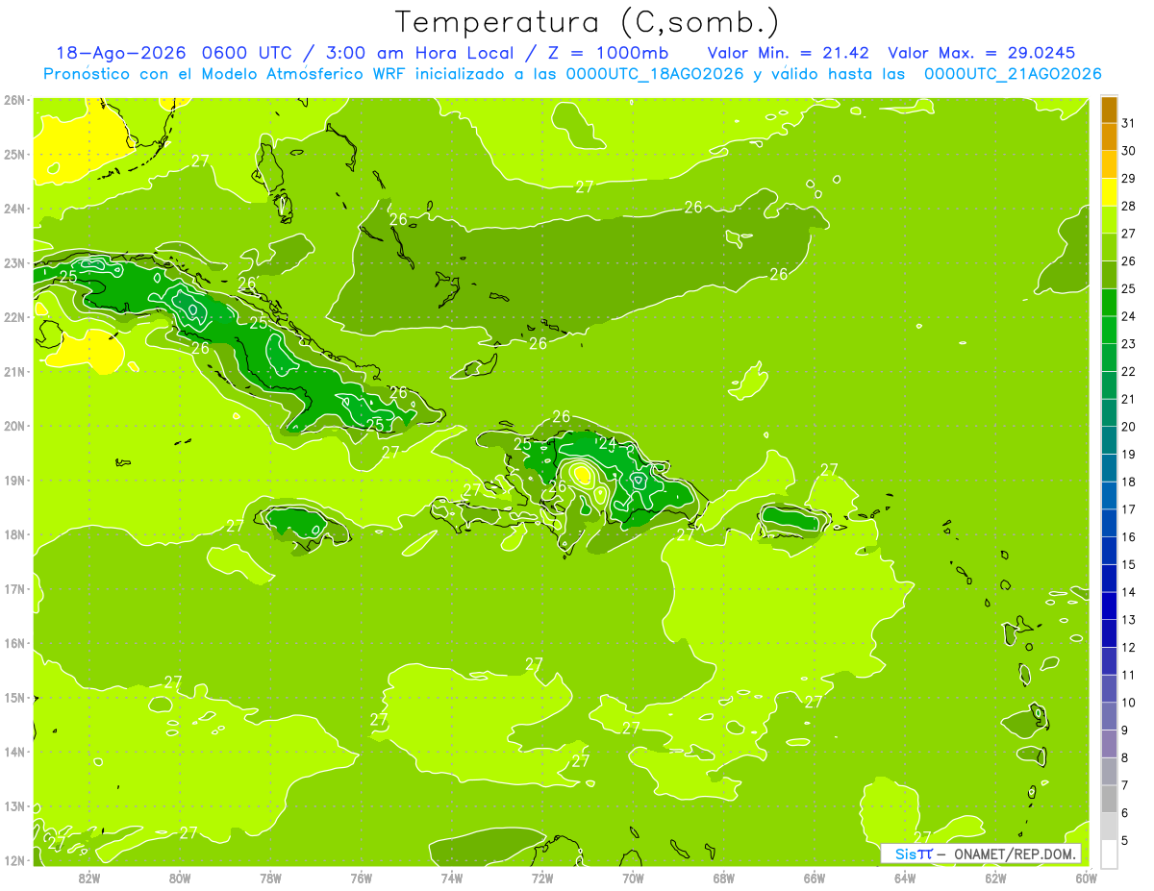
Task: Click the 78W longitude axis label
Action: (270, 878)
